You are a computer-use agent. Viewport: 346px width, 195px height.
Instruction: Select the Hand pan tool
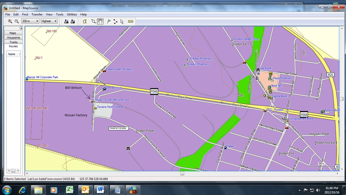100,21
